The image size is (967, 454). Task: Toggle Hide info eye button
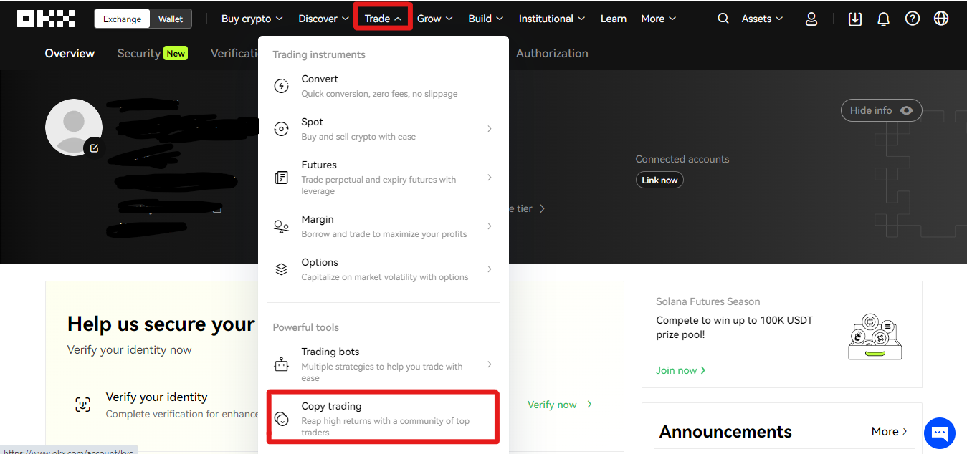[881, 110]
